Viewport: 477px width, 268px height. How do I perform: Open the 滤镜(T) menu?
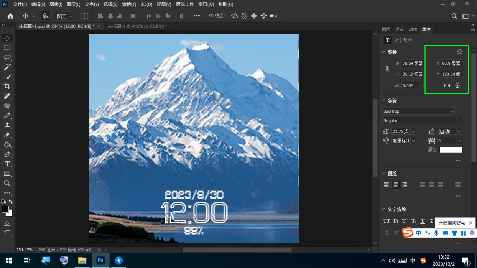point(129,4)
